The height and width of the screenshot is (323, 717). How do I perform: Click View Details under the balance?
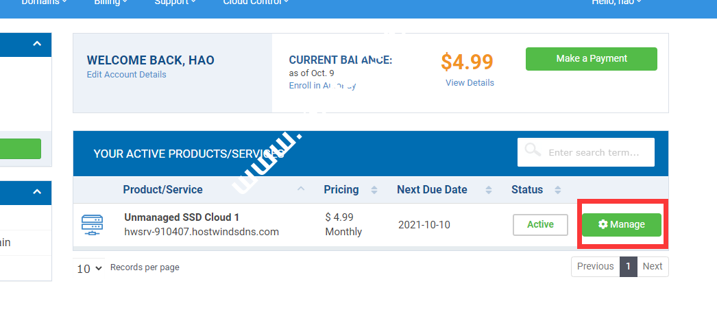point(470,83)
